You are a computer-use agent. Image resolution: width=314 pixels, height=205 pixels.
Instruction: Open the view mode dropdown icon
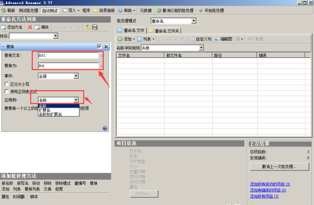point(239,39)
